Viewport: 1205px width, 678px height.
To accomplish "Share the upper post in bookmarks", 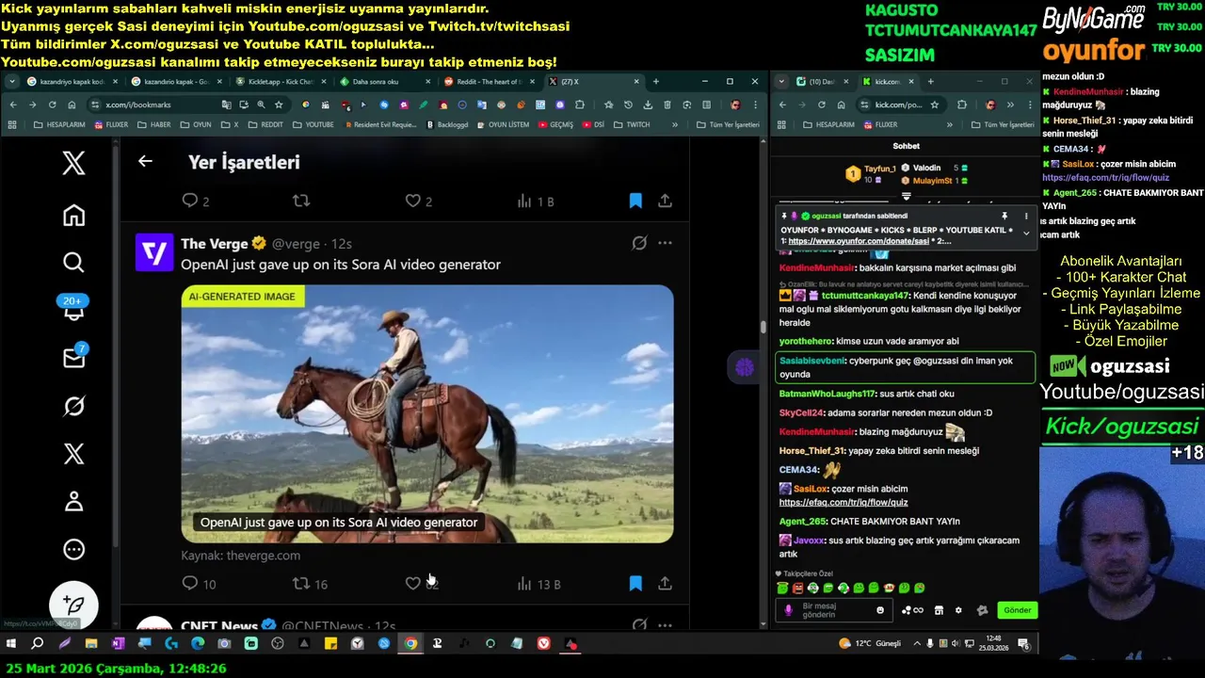I will [x=665, y=201].
